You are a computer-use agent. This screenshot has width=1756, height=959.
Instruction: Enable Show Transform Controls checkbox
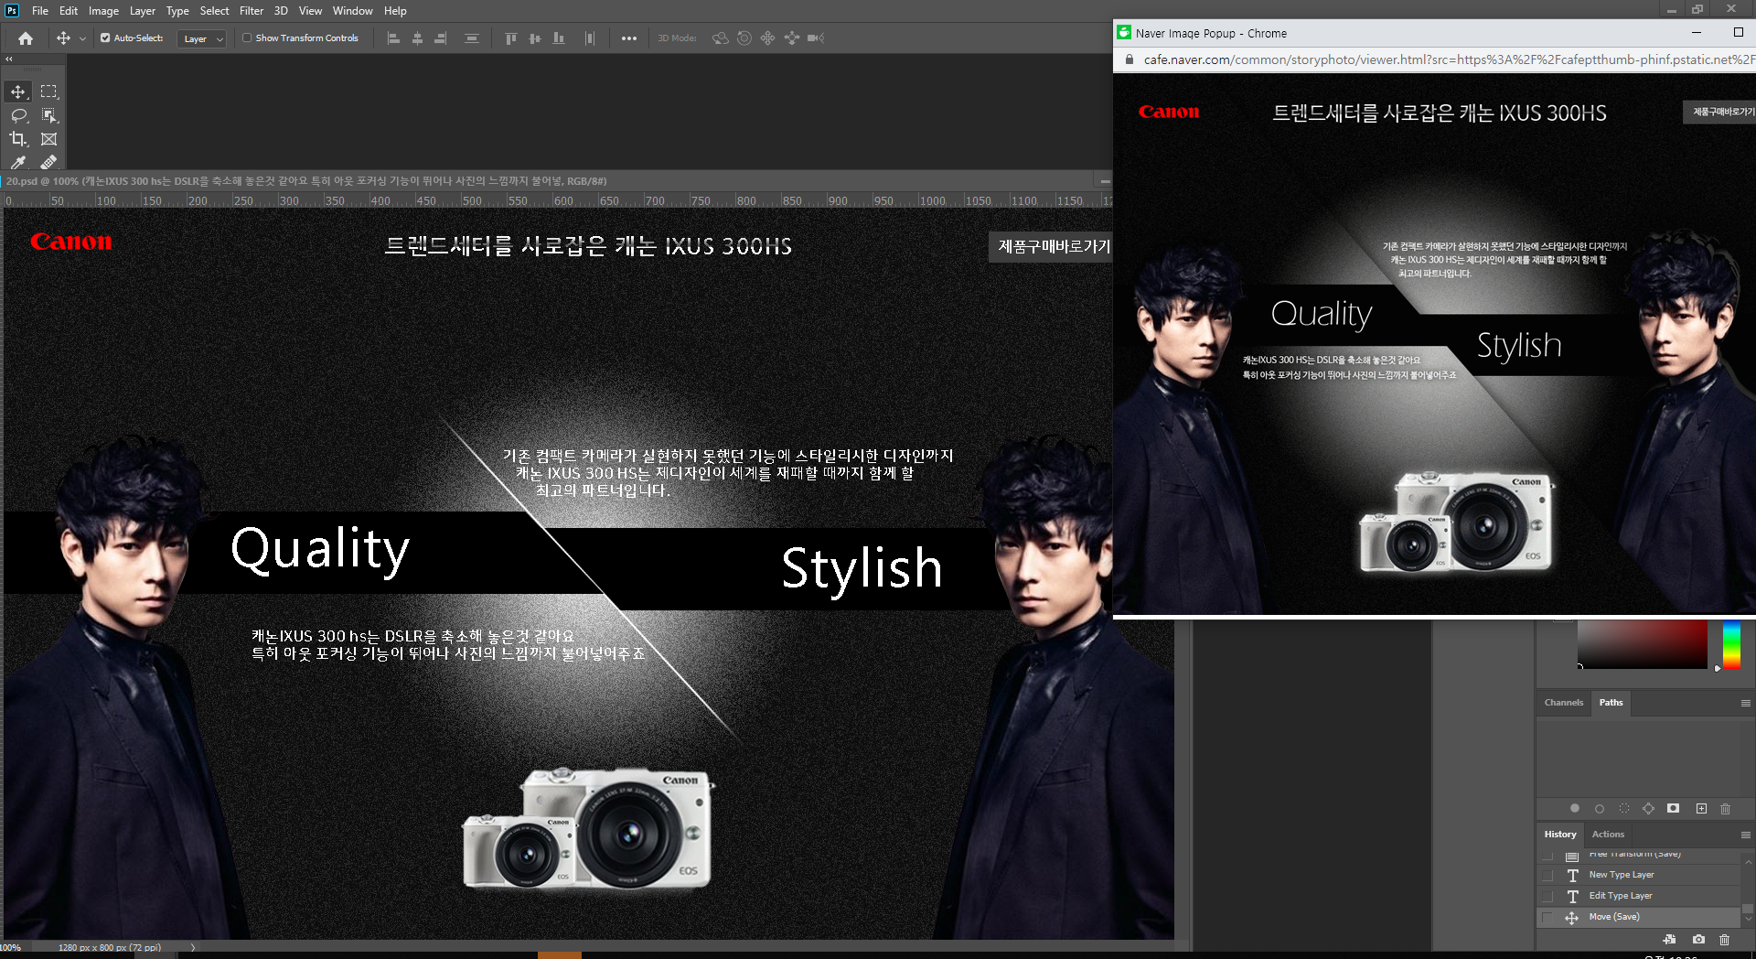point(247,38)
